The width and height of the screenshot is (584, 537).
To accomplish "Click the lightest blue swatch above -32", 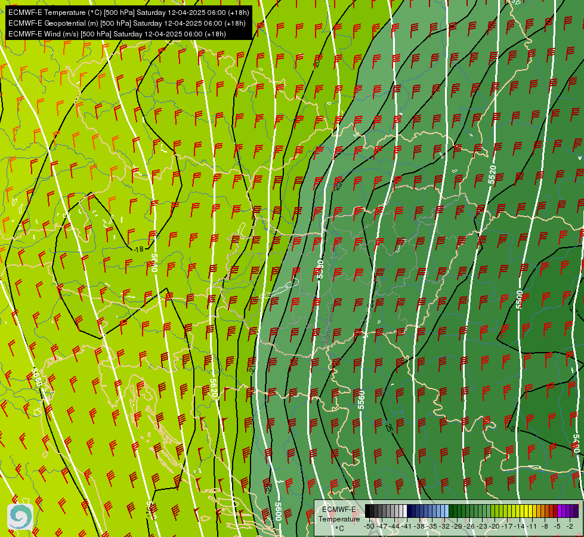I will click(447, 511).
